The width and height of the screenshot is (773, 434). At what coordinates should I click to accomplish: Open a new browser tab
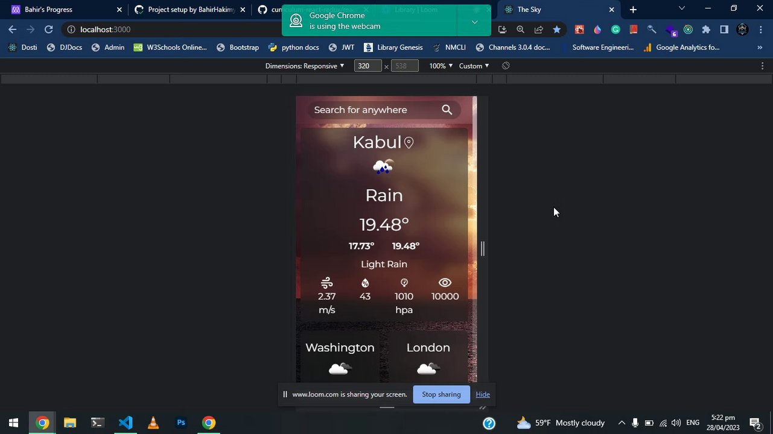pyautogui.click(x=633, y=10)
